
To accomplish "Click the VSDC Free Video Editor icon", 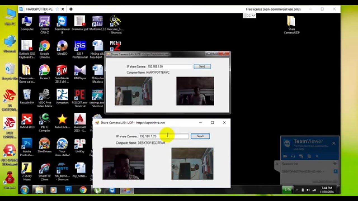I will [44, 98].
